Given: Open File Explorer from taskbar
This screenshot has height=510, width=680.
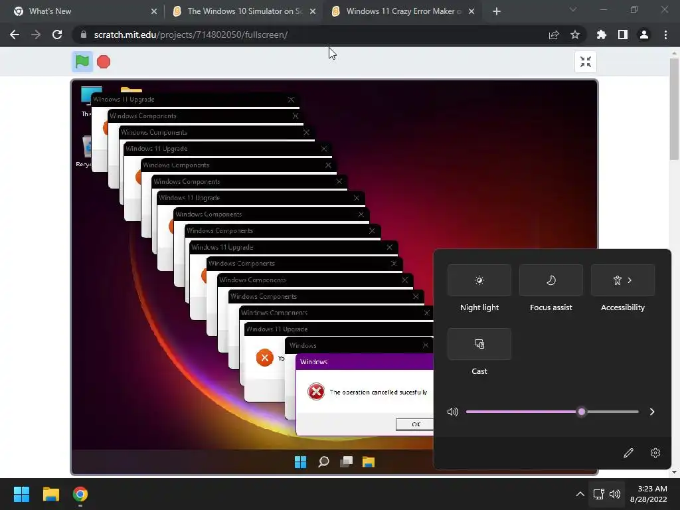Looking at the screenshot, I should point(50,494).
